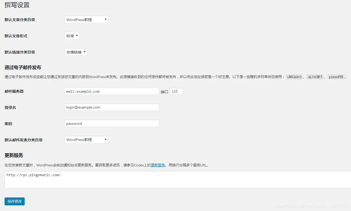Click the 保存更改 button
The height and width of the screenshot is (211, 351).
pyautogui.click(x=14, y=201)
